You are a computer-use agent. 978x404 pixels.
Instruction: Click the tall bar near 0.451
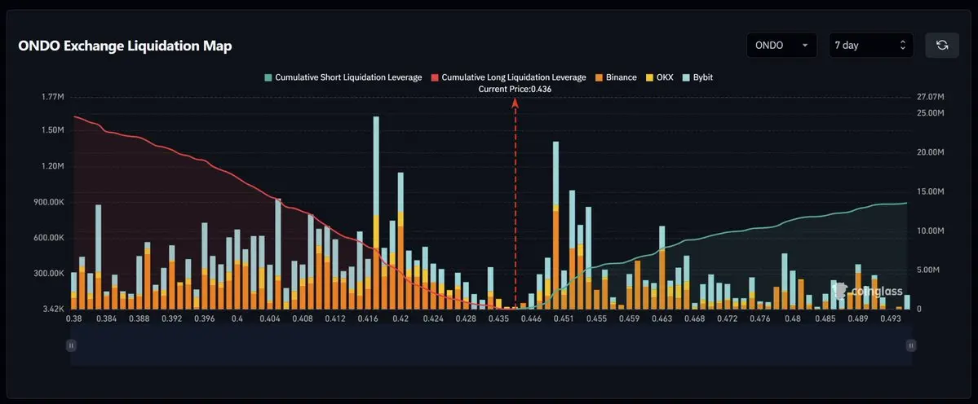coord(555,226)
